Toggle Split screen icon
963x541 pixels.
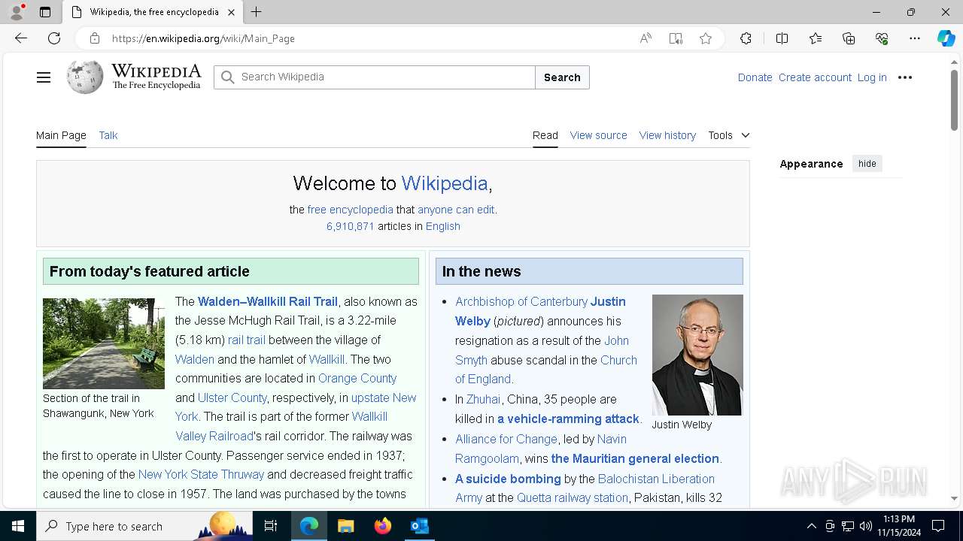782,38
